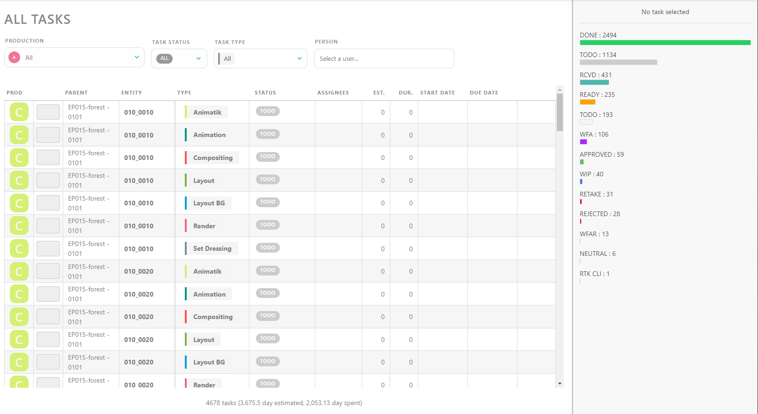Image resolution: width=758 pixels, height=414 pixels.
Task: Select Compositing task type for 010_0010
Action: tap(212, 158)
